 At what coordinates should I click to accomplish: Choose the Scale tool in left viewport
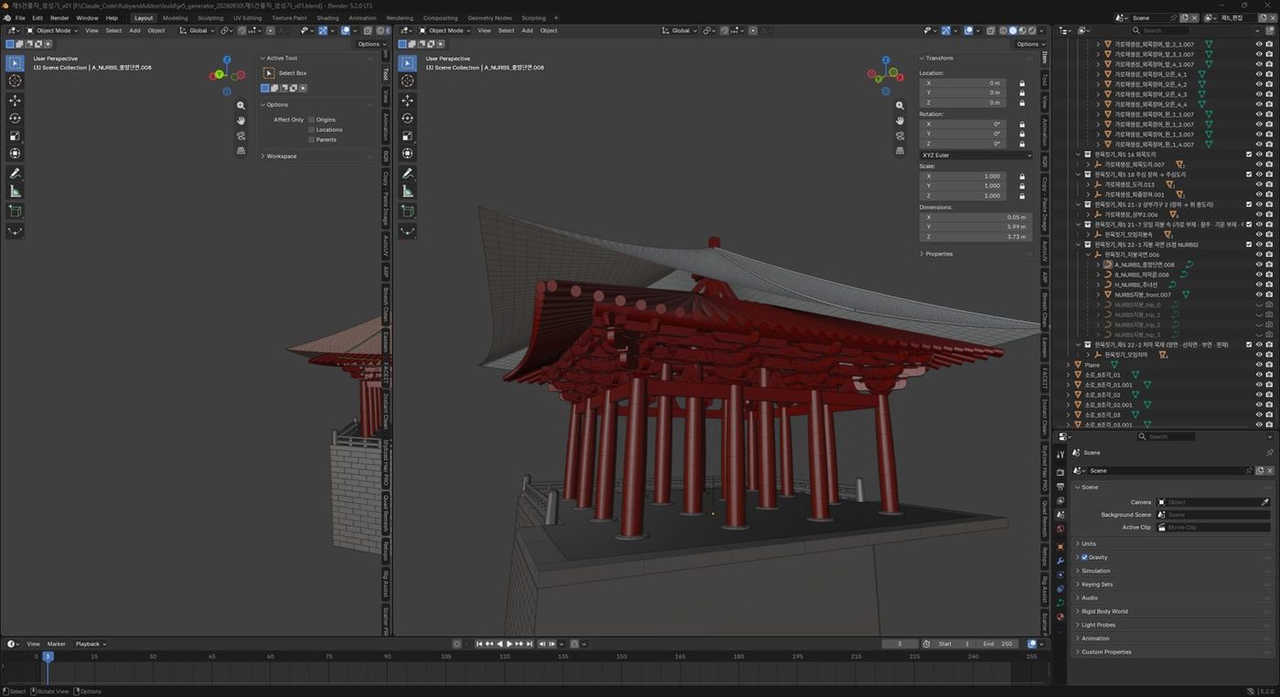[x=15, y=135]
